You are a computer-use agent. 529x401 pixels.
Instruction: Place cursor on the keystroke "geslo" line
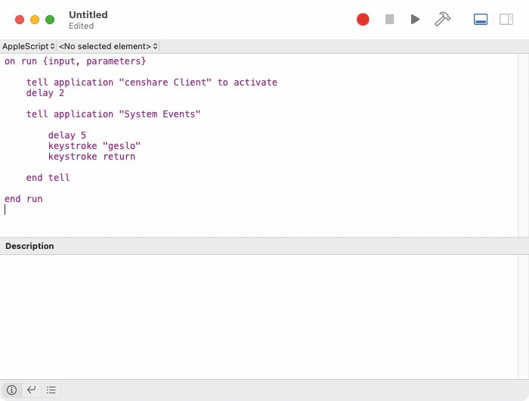click(x=94, y=146)
